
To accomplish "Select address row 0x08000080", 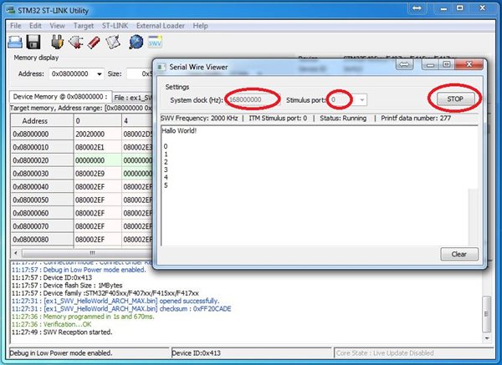I will click(42, 239).
